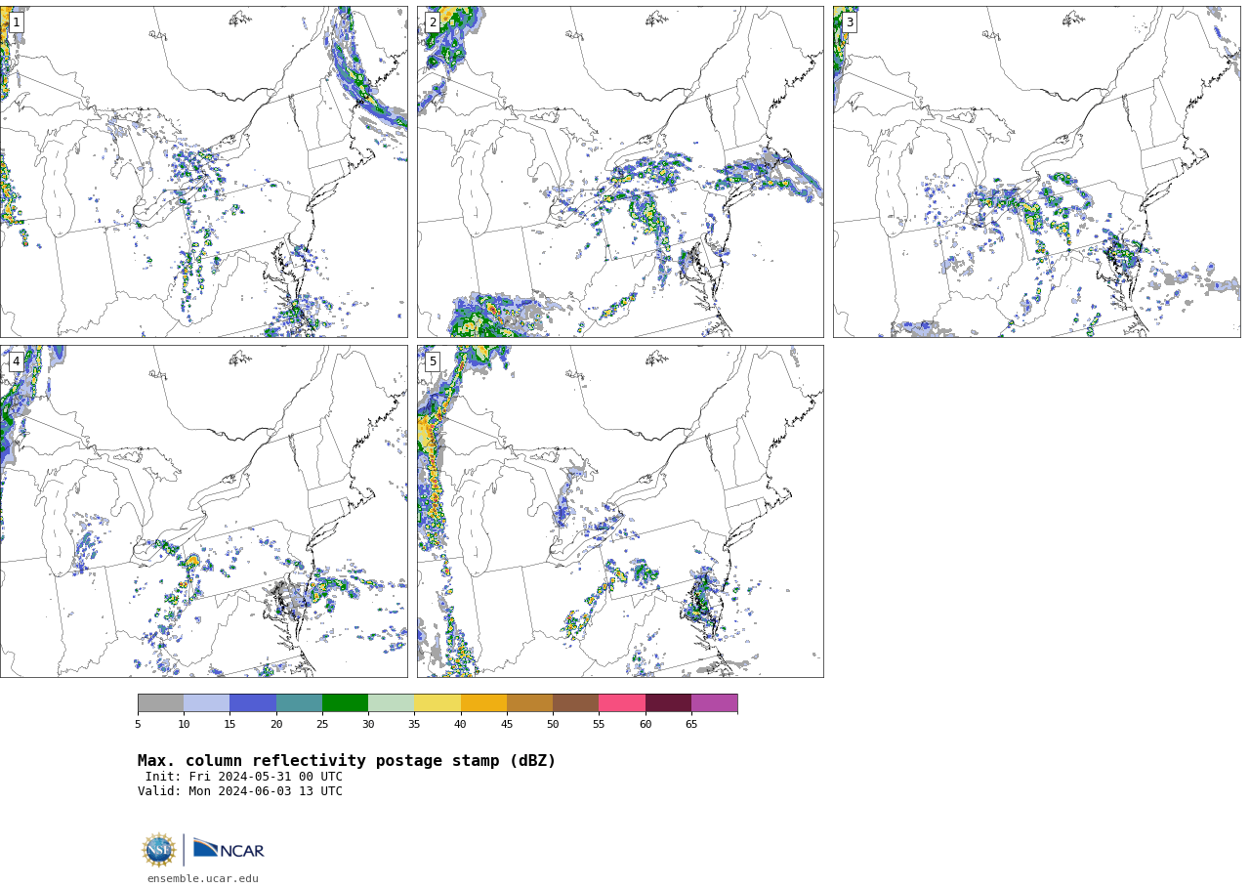Open ensemble member 1 reflectivity map
The image size is (1250, 889).
203,172
